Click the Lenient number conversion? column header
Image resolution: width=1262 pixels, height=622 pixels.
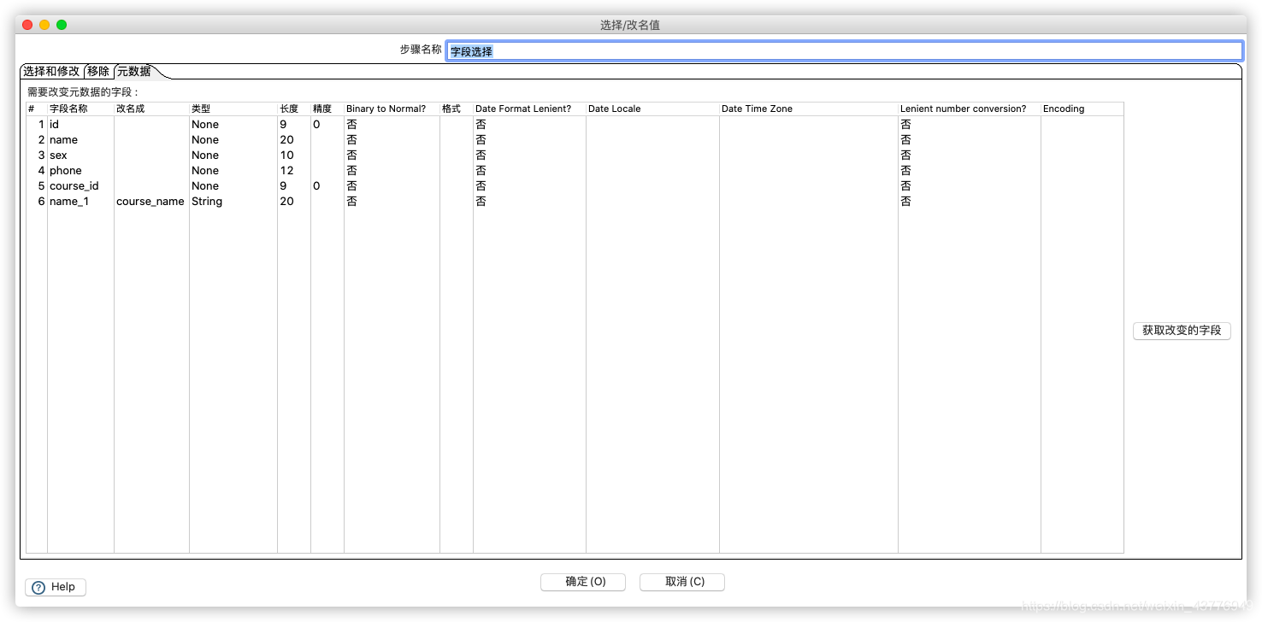[969, 109]
